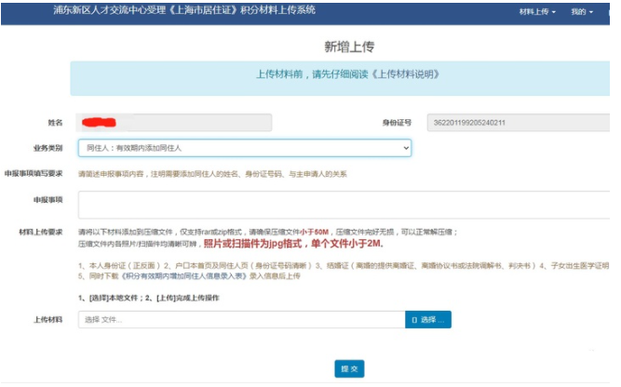Viewport: 621px width, 387px height.
Task: Open the 业务类别 dropdown list
Action: 245,148
